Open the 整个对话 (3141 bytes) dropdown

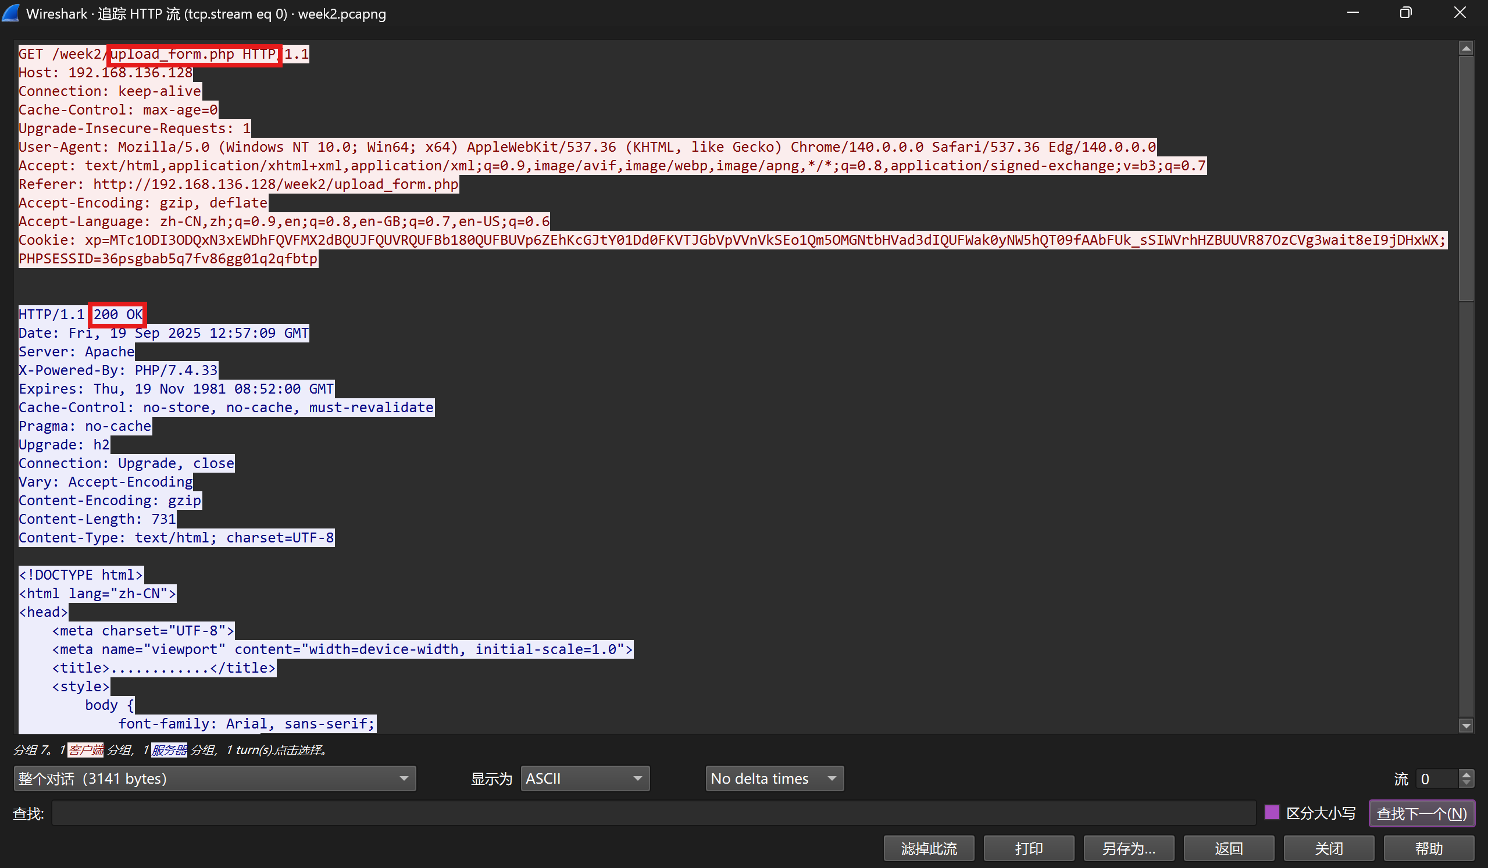click(215, 778)
